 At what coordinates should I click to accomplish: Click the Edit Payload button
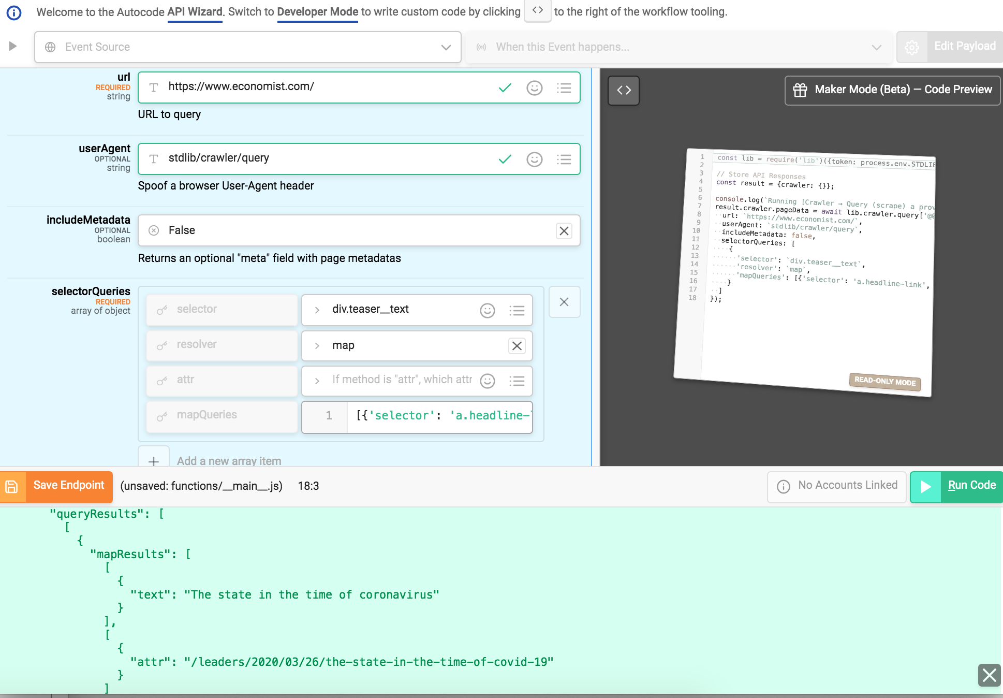(x=965, y=46)
